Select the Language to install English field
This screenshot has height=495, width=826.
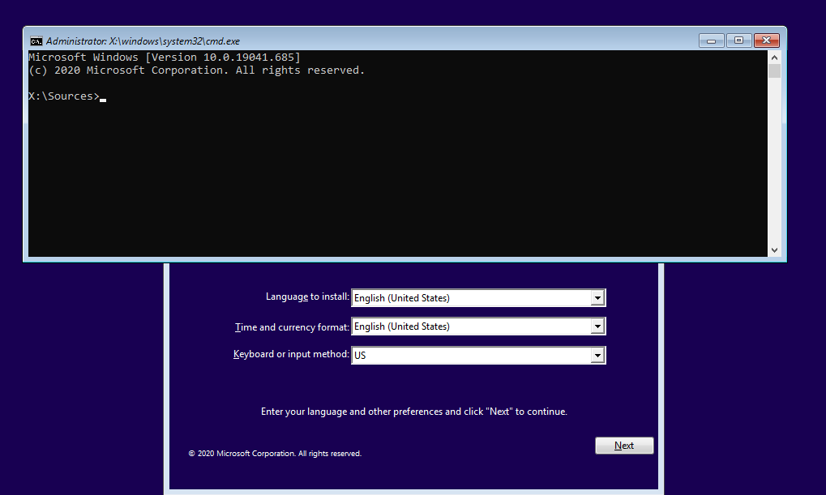[x=470, y=298]
